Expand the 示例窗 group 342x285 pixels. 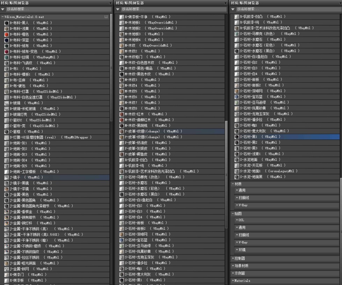tap(233, 273)
